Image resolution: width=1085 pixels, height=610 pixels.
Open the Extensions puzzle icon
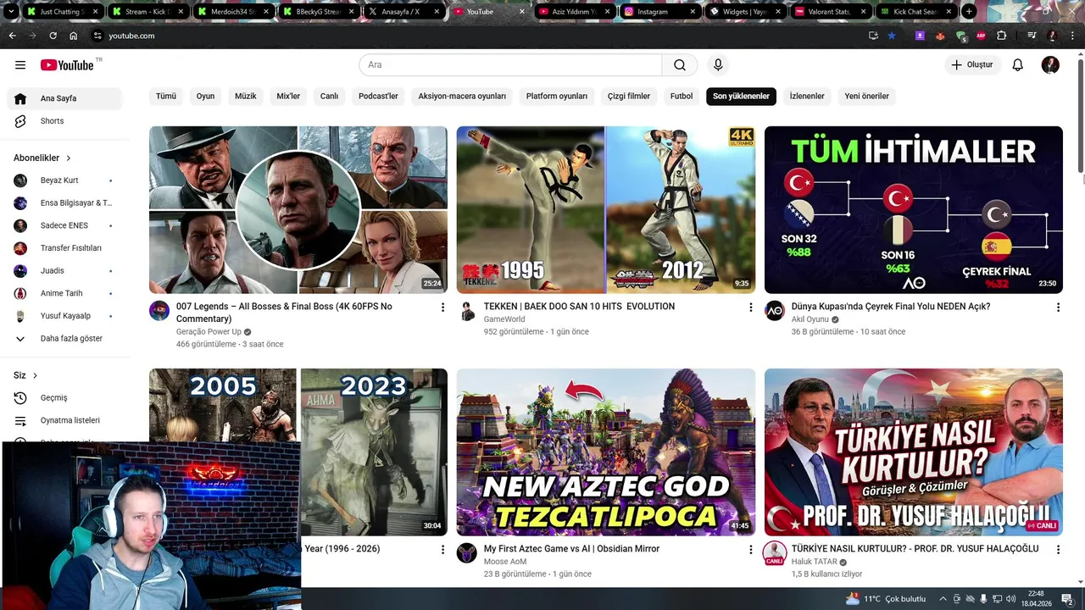click(1002, 36)
